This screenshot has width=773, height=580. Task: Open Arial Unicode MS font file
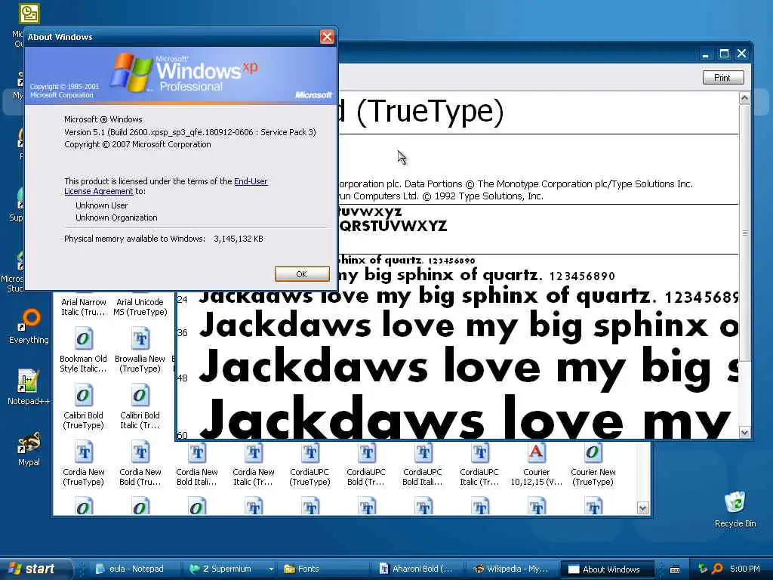[x=140, y=307]
